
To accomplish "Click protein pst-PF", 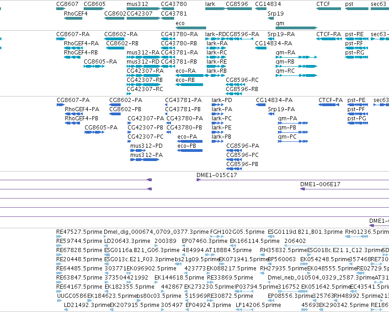I will tap(357, 114).
